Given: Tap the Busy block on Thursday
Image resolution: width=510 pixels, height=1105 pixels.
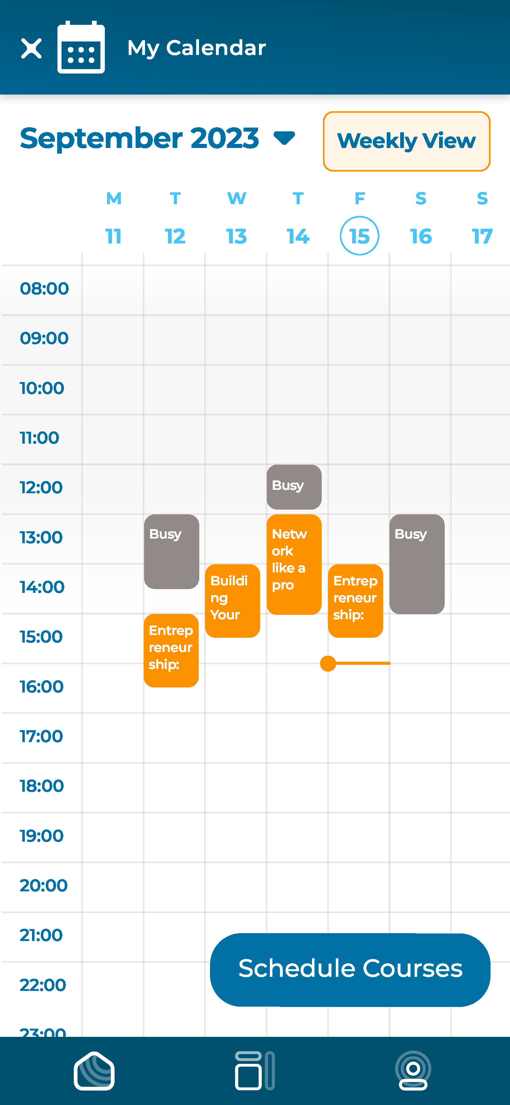Looking at the screenshot, I should (x=294, y=487).
